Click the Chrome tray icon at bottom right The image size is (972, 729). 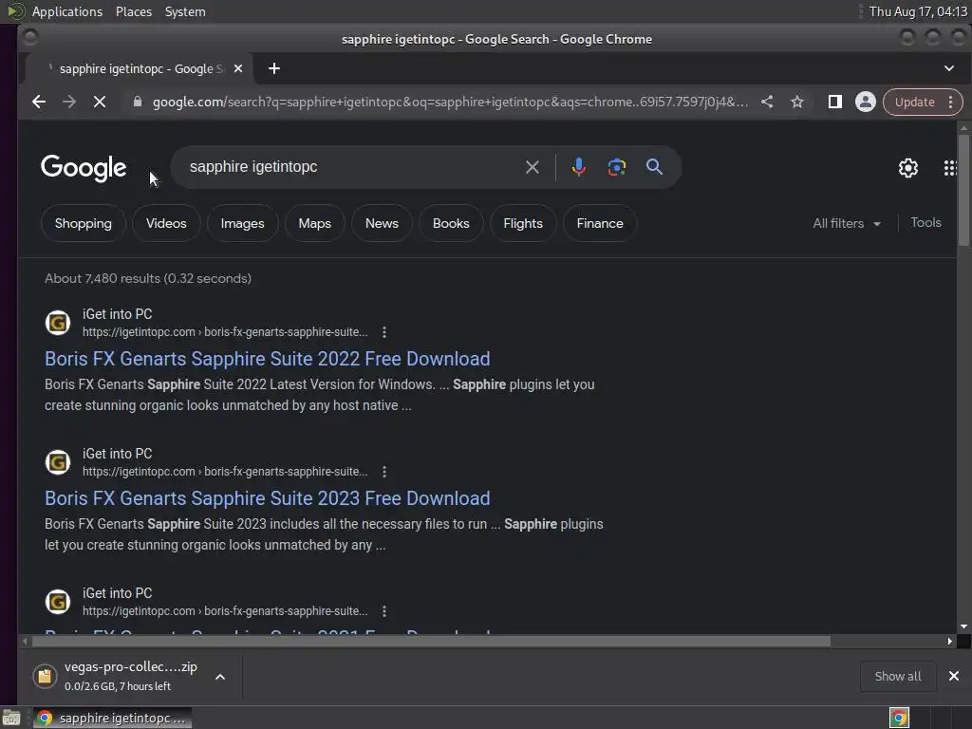899,718
